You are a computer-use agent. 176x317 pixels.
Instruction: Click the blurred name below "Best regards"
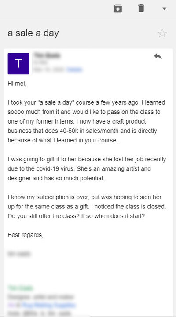(19, 254)
